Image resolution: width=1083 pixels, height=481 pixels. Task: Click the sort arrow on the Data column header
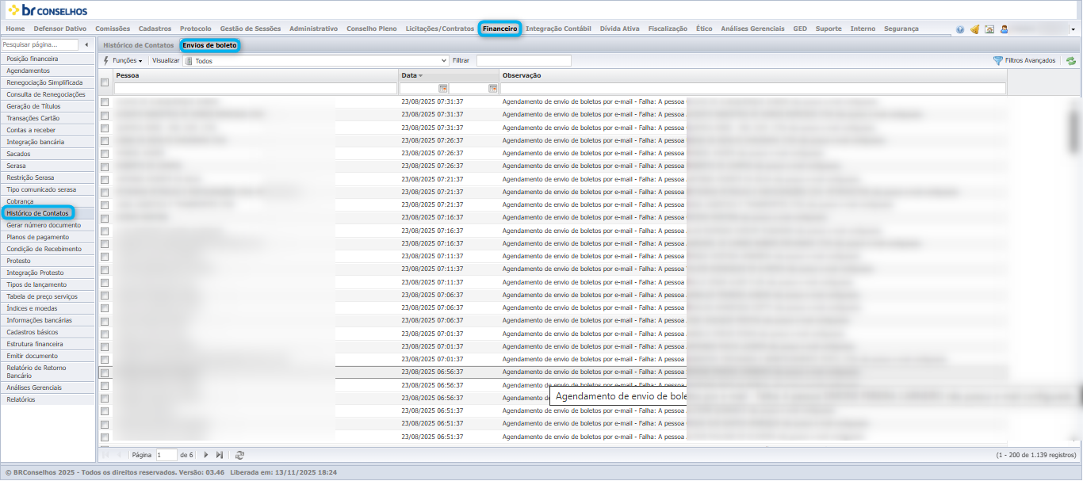[x=421, y=75]
